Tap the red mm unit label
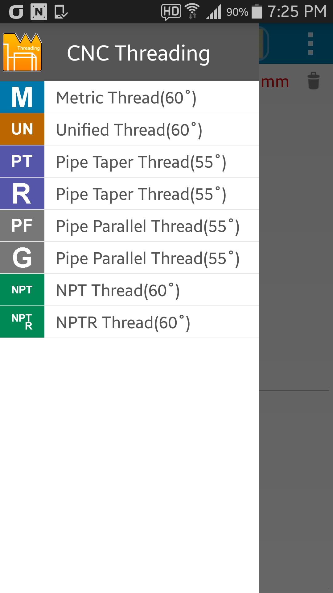 coord(275,82)
